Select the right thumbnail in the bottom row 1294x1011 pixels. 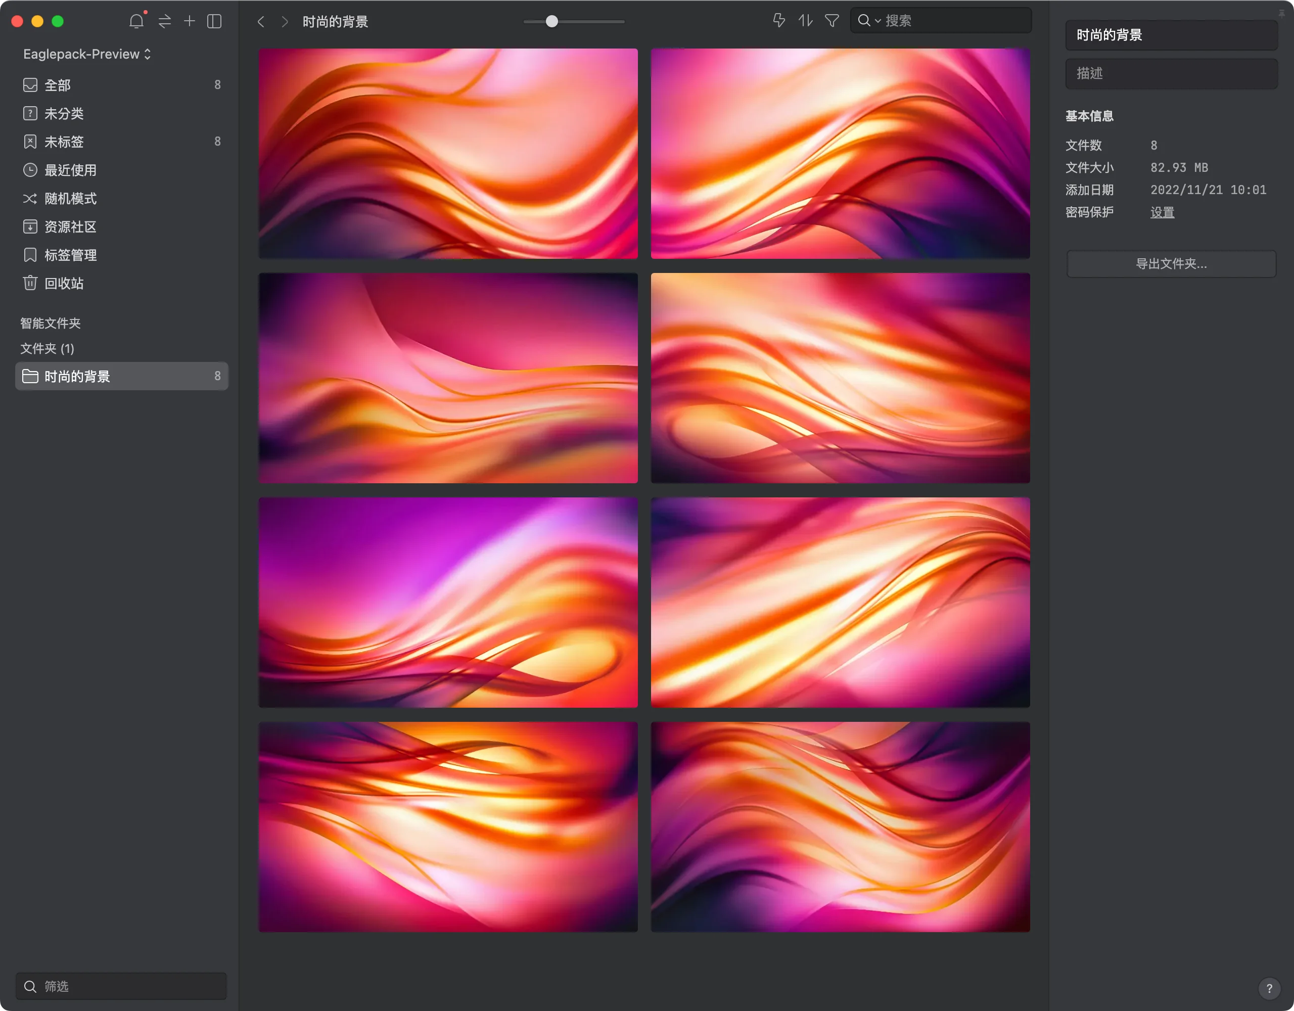click(x=840, y=826)
